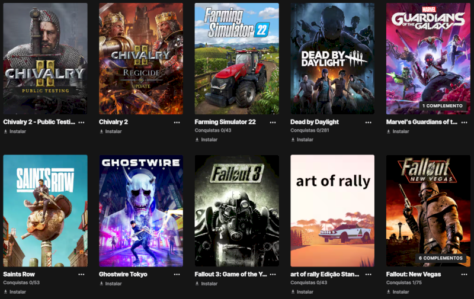Click Instalar under Ghostwire Tokyo
Image resolution: width=474 pixels, height=299 pixels.
click(111, 284)
